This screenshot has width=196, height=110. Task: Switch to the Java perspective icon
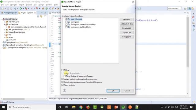193,9
